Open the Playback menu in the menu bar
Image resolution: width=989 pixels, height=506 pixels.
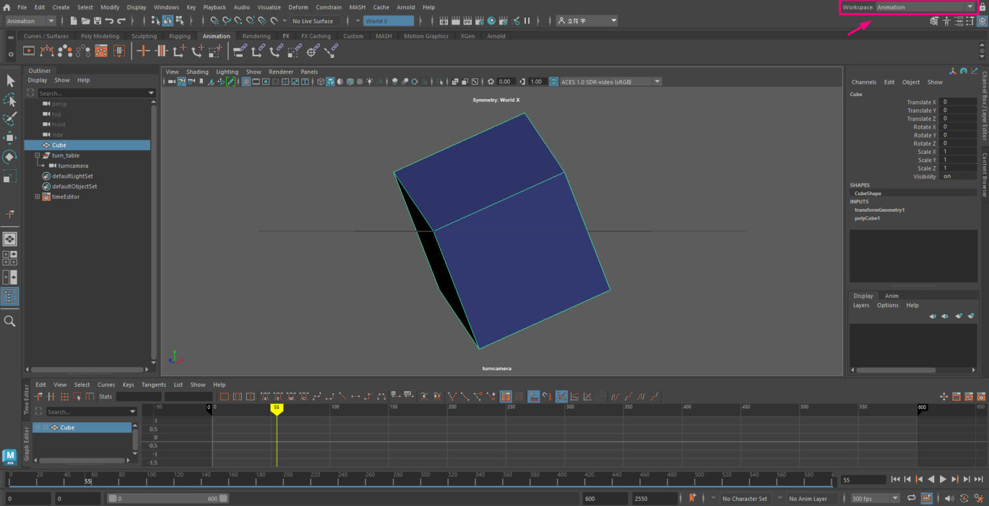coord(214,7)
